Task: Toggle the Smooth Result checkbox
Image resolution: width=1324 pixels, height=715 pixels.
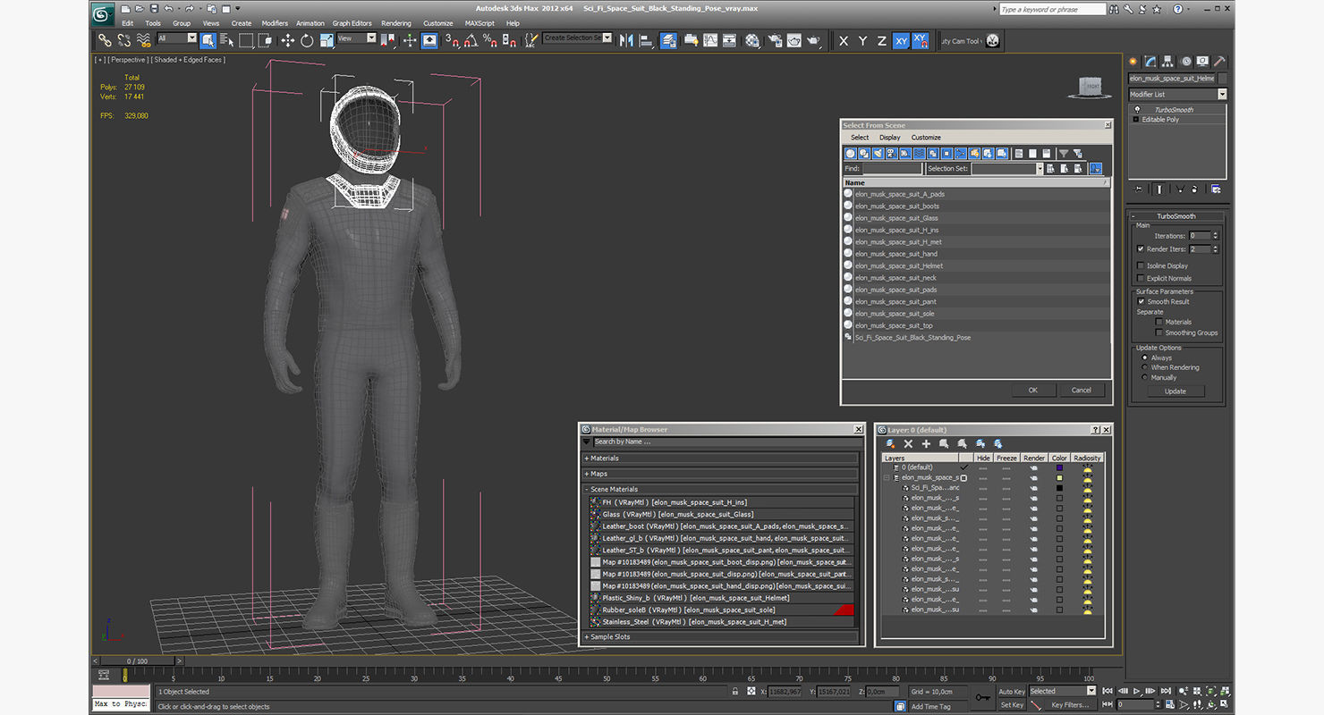Action: [x=1140, y=301]
